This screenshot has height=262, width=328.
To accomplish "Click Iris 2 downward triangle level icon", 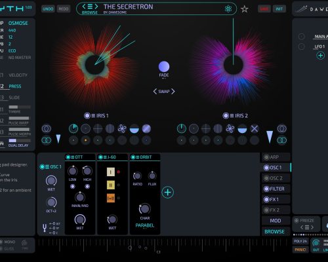I will 270,137.
